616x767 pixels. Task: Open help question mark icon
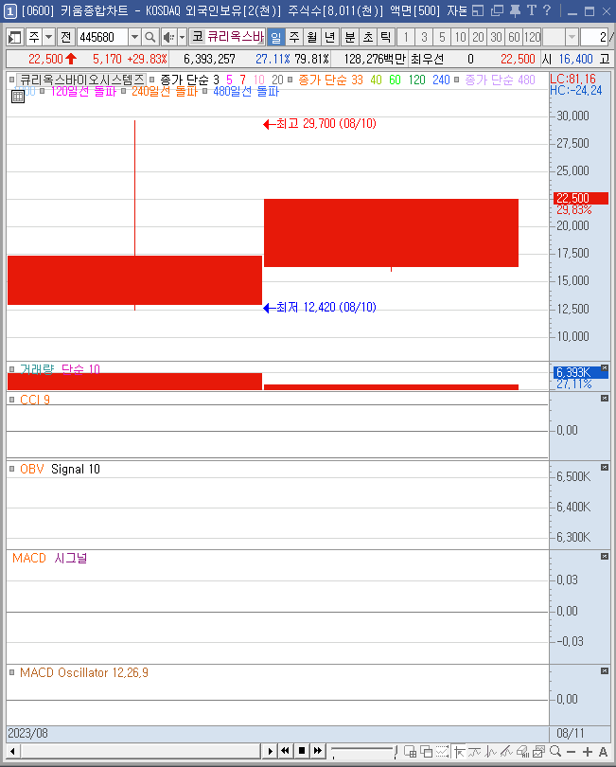[x=547, y=10]
